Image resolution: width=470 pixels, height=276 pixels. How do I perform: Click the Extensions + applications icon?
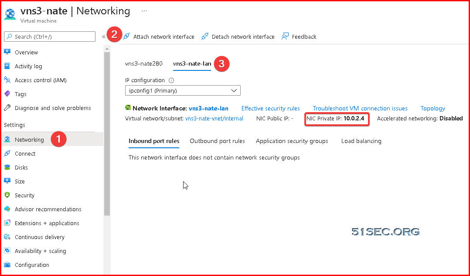(7, 223)
